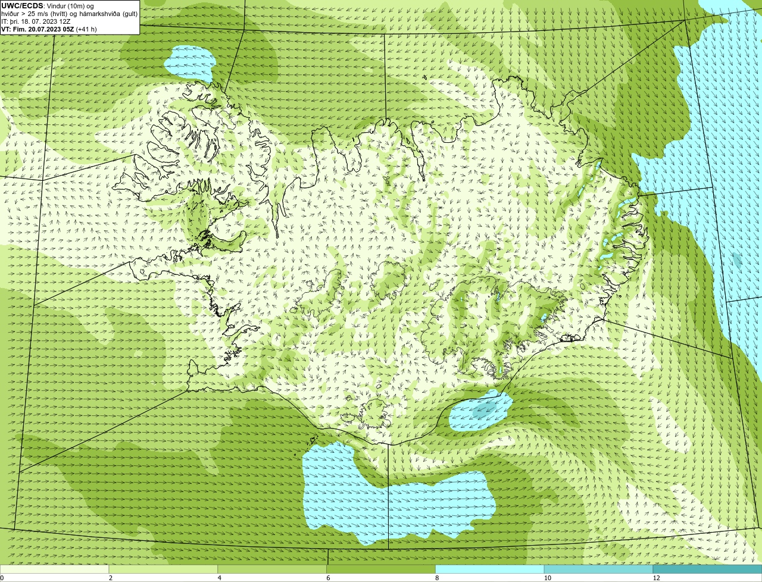The height and width of the screenshot is (582, 762).
Task: Click the 0–2 m/s pale yellow legend swatch
Action: 54,570
